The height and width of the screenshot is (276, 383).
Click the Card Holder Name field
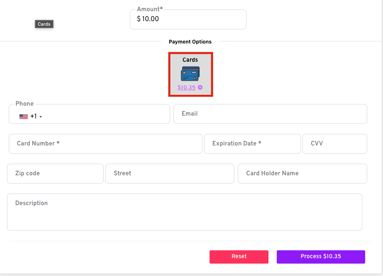tap(302, 174)
